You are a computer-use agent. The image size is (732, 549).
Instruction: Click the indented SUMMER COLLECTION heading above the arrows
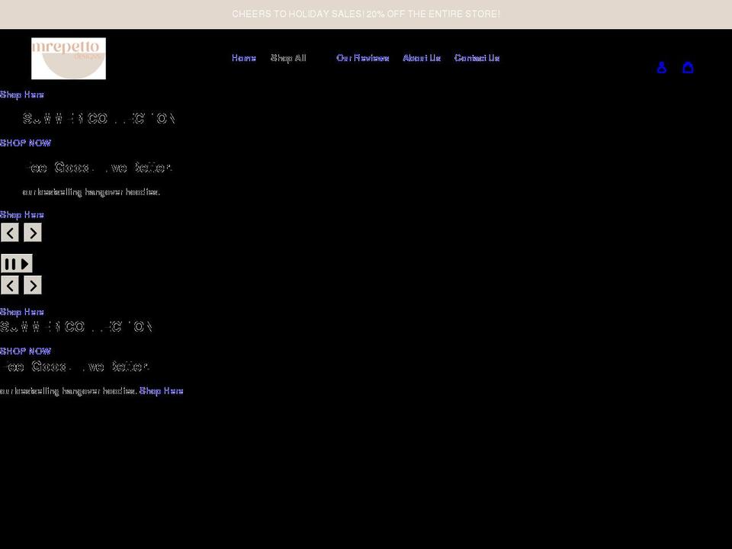tap(99, 119)
